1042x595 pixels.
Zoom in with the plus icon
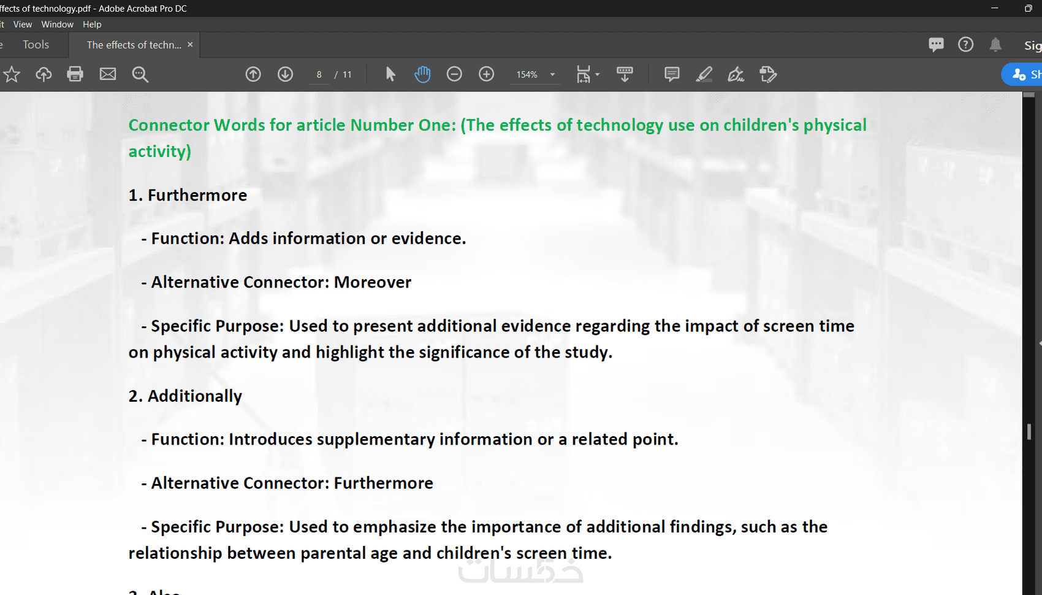point(487,74)
